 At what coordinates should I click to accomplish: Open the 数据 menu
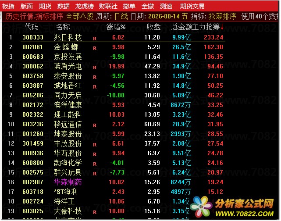click(63, 6)
